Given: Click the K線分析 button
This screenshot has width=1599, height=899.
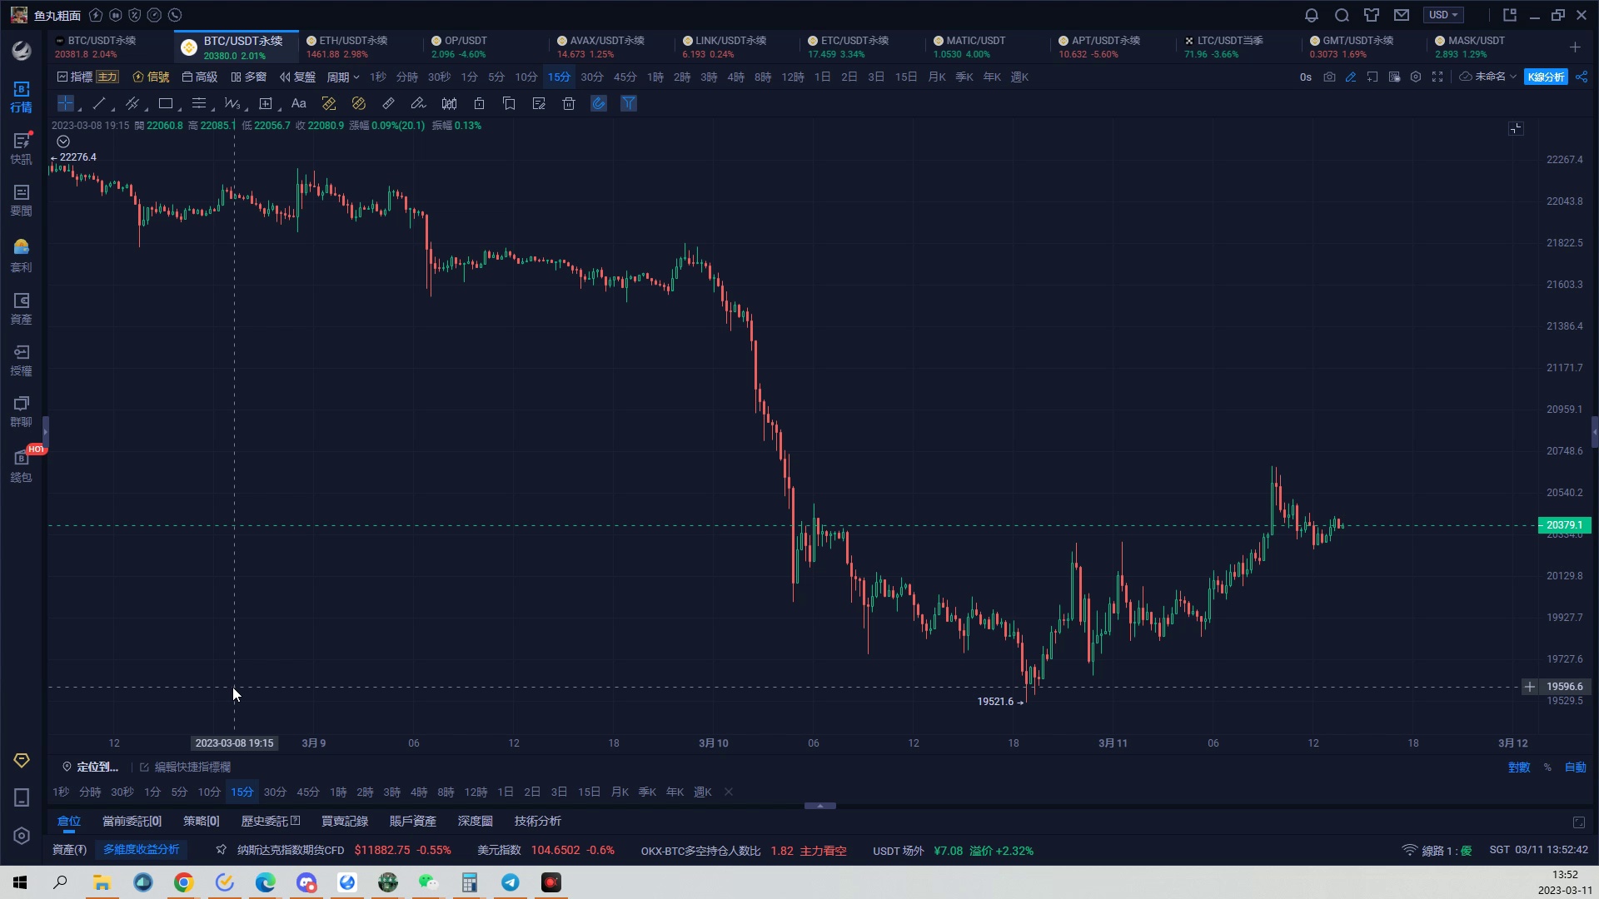Looking at the screenshot, I should coord(1546,77).
